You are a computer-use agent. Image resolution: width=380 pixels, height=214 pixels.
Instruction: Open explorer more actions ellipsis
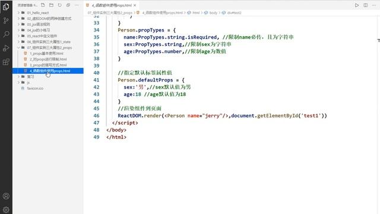pyautogui.click(x=77, y=5)
